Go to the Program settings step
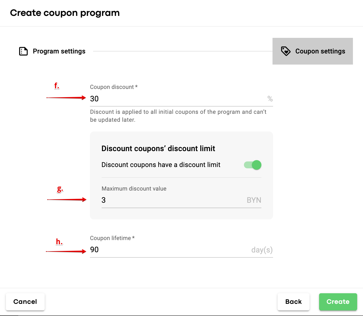 59,51
